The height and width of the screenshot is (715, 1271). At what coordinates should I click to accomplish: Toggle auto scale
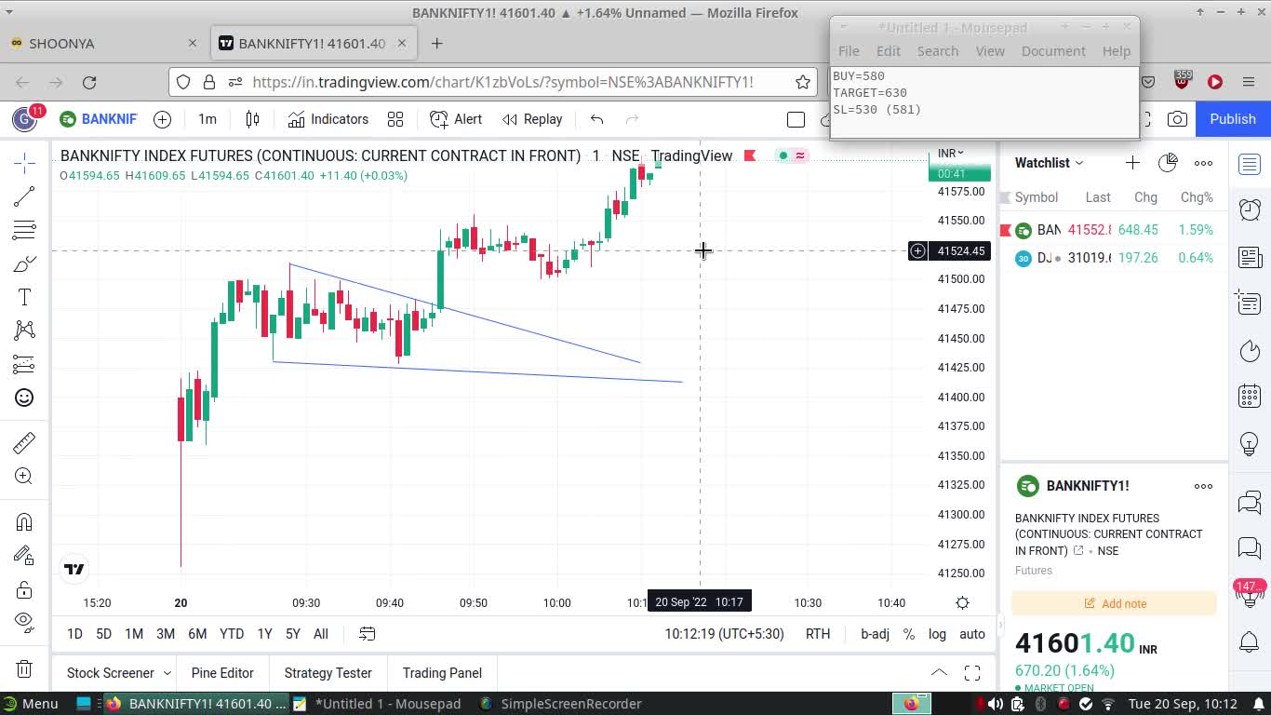[972, 634]
